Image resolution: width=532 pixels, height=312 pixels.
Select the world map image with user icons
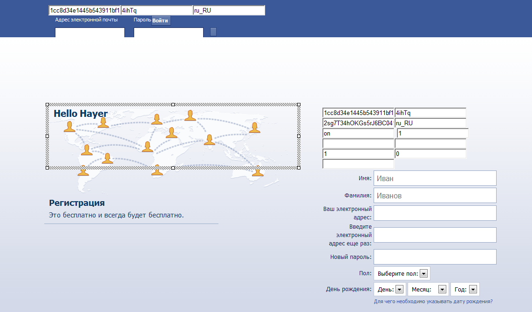(173, 136)
